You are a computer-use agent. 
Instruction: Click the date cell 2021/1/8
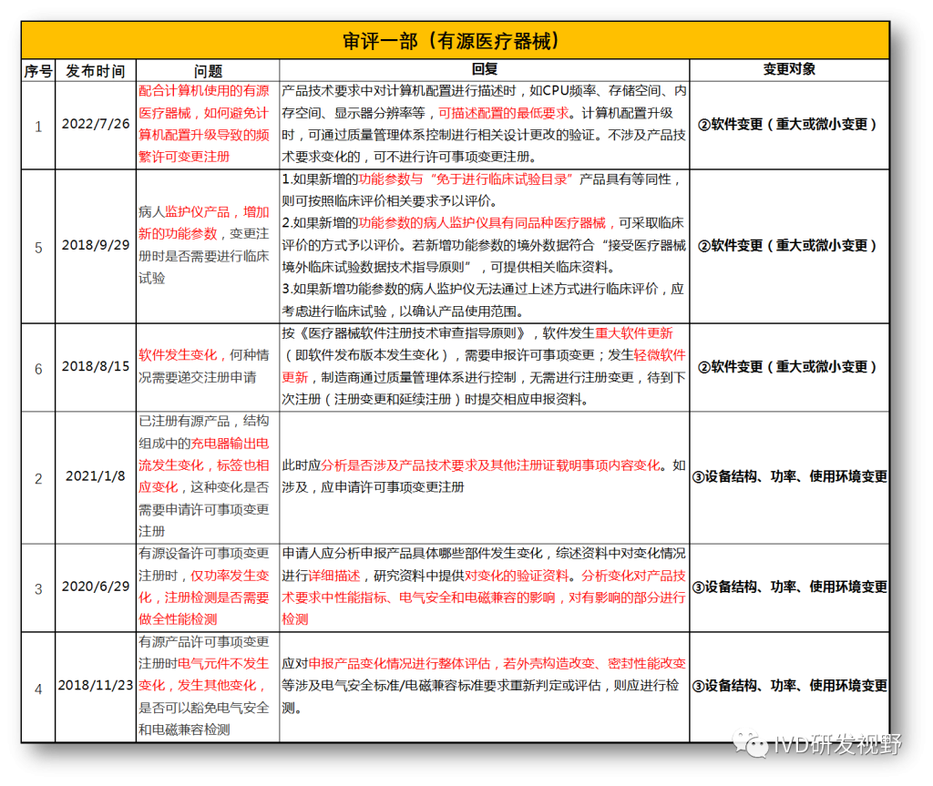[96, 477]
